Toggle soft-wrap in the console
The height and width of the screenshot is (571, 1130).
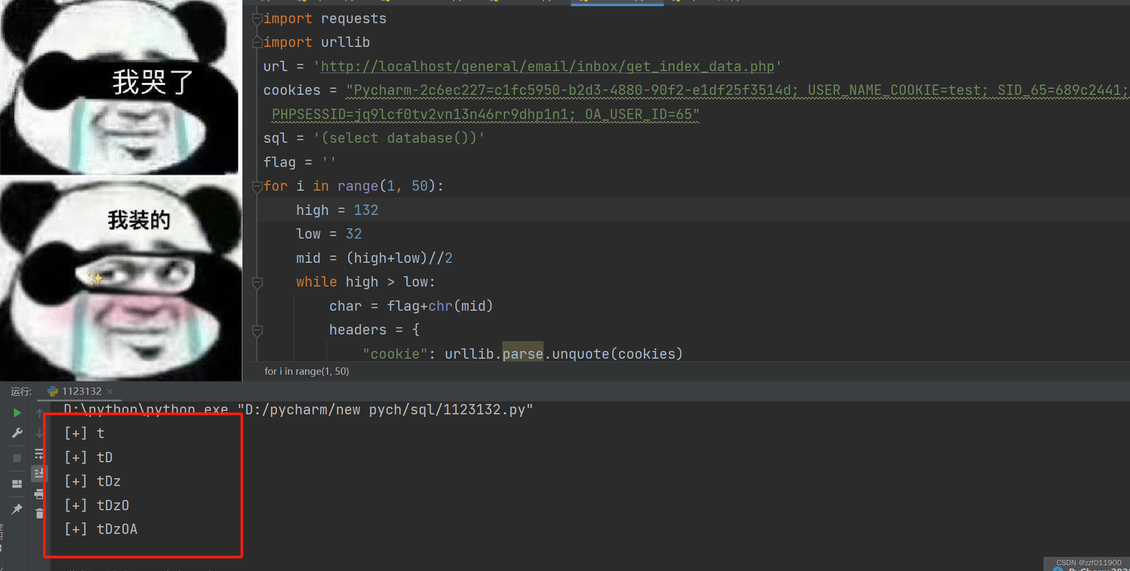(39, 454)
